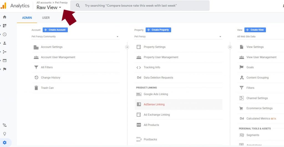Click the Postbacks arrows icon

click(139, 140)
